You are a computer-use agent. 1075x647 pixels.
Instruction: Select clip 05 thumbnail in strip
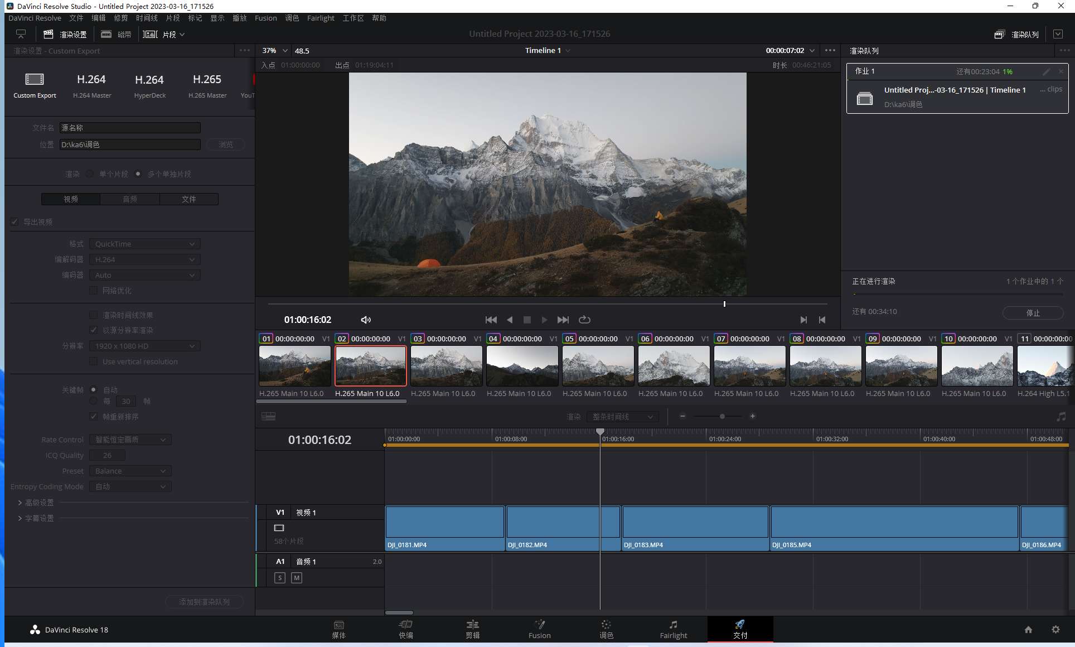point(598,366)
